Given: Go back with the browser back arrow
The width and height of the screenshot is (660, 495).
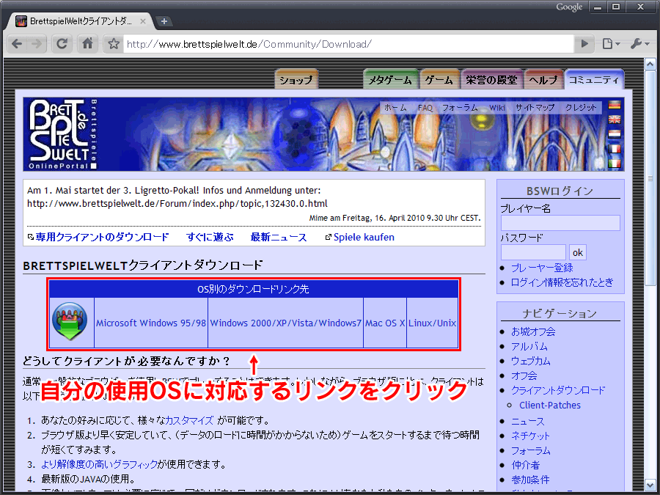Looking at the screenshot, I should pyautogui.click(x=17, y=43).
